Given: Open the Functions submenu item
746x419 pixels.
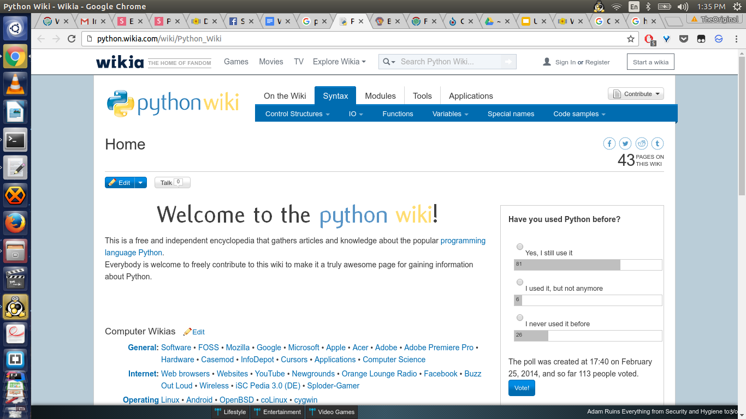Looking at the screenshot, I should click(398, 114).
